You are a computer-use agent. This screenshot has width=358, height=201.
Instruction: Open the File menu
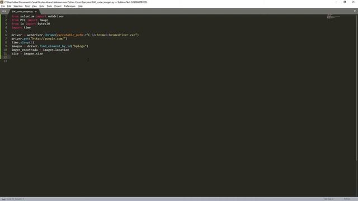3,6
